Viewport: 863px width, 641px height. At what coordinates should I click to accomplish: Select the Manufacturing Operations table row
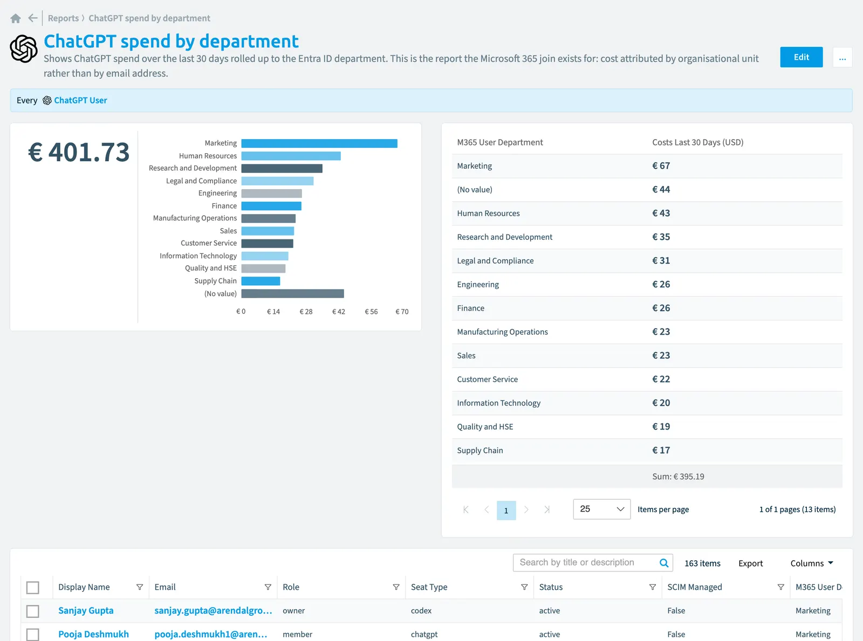pyautogui.click(x=647, y=332)
